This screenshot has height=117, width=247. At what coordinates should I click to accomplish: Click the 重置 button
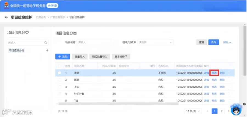201,42
